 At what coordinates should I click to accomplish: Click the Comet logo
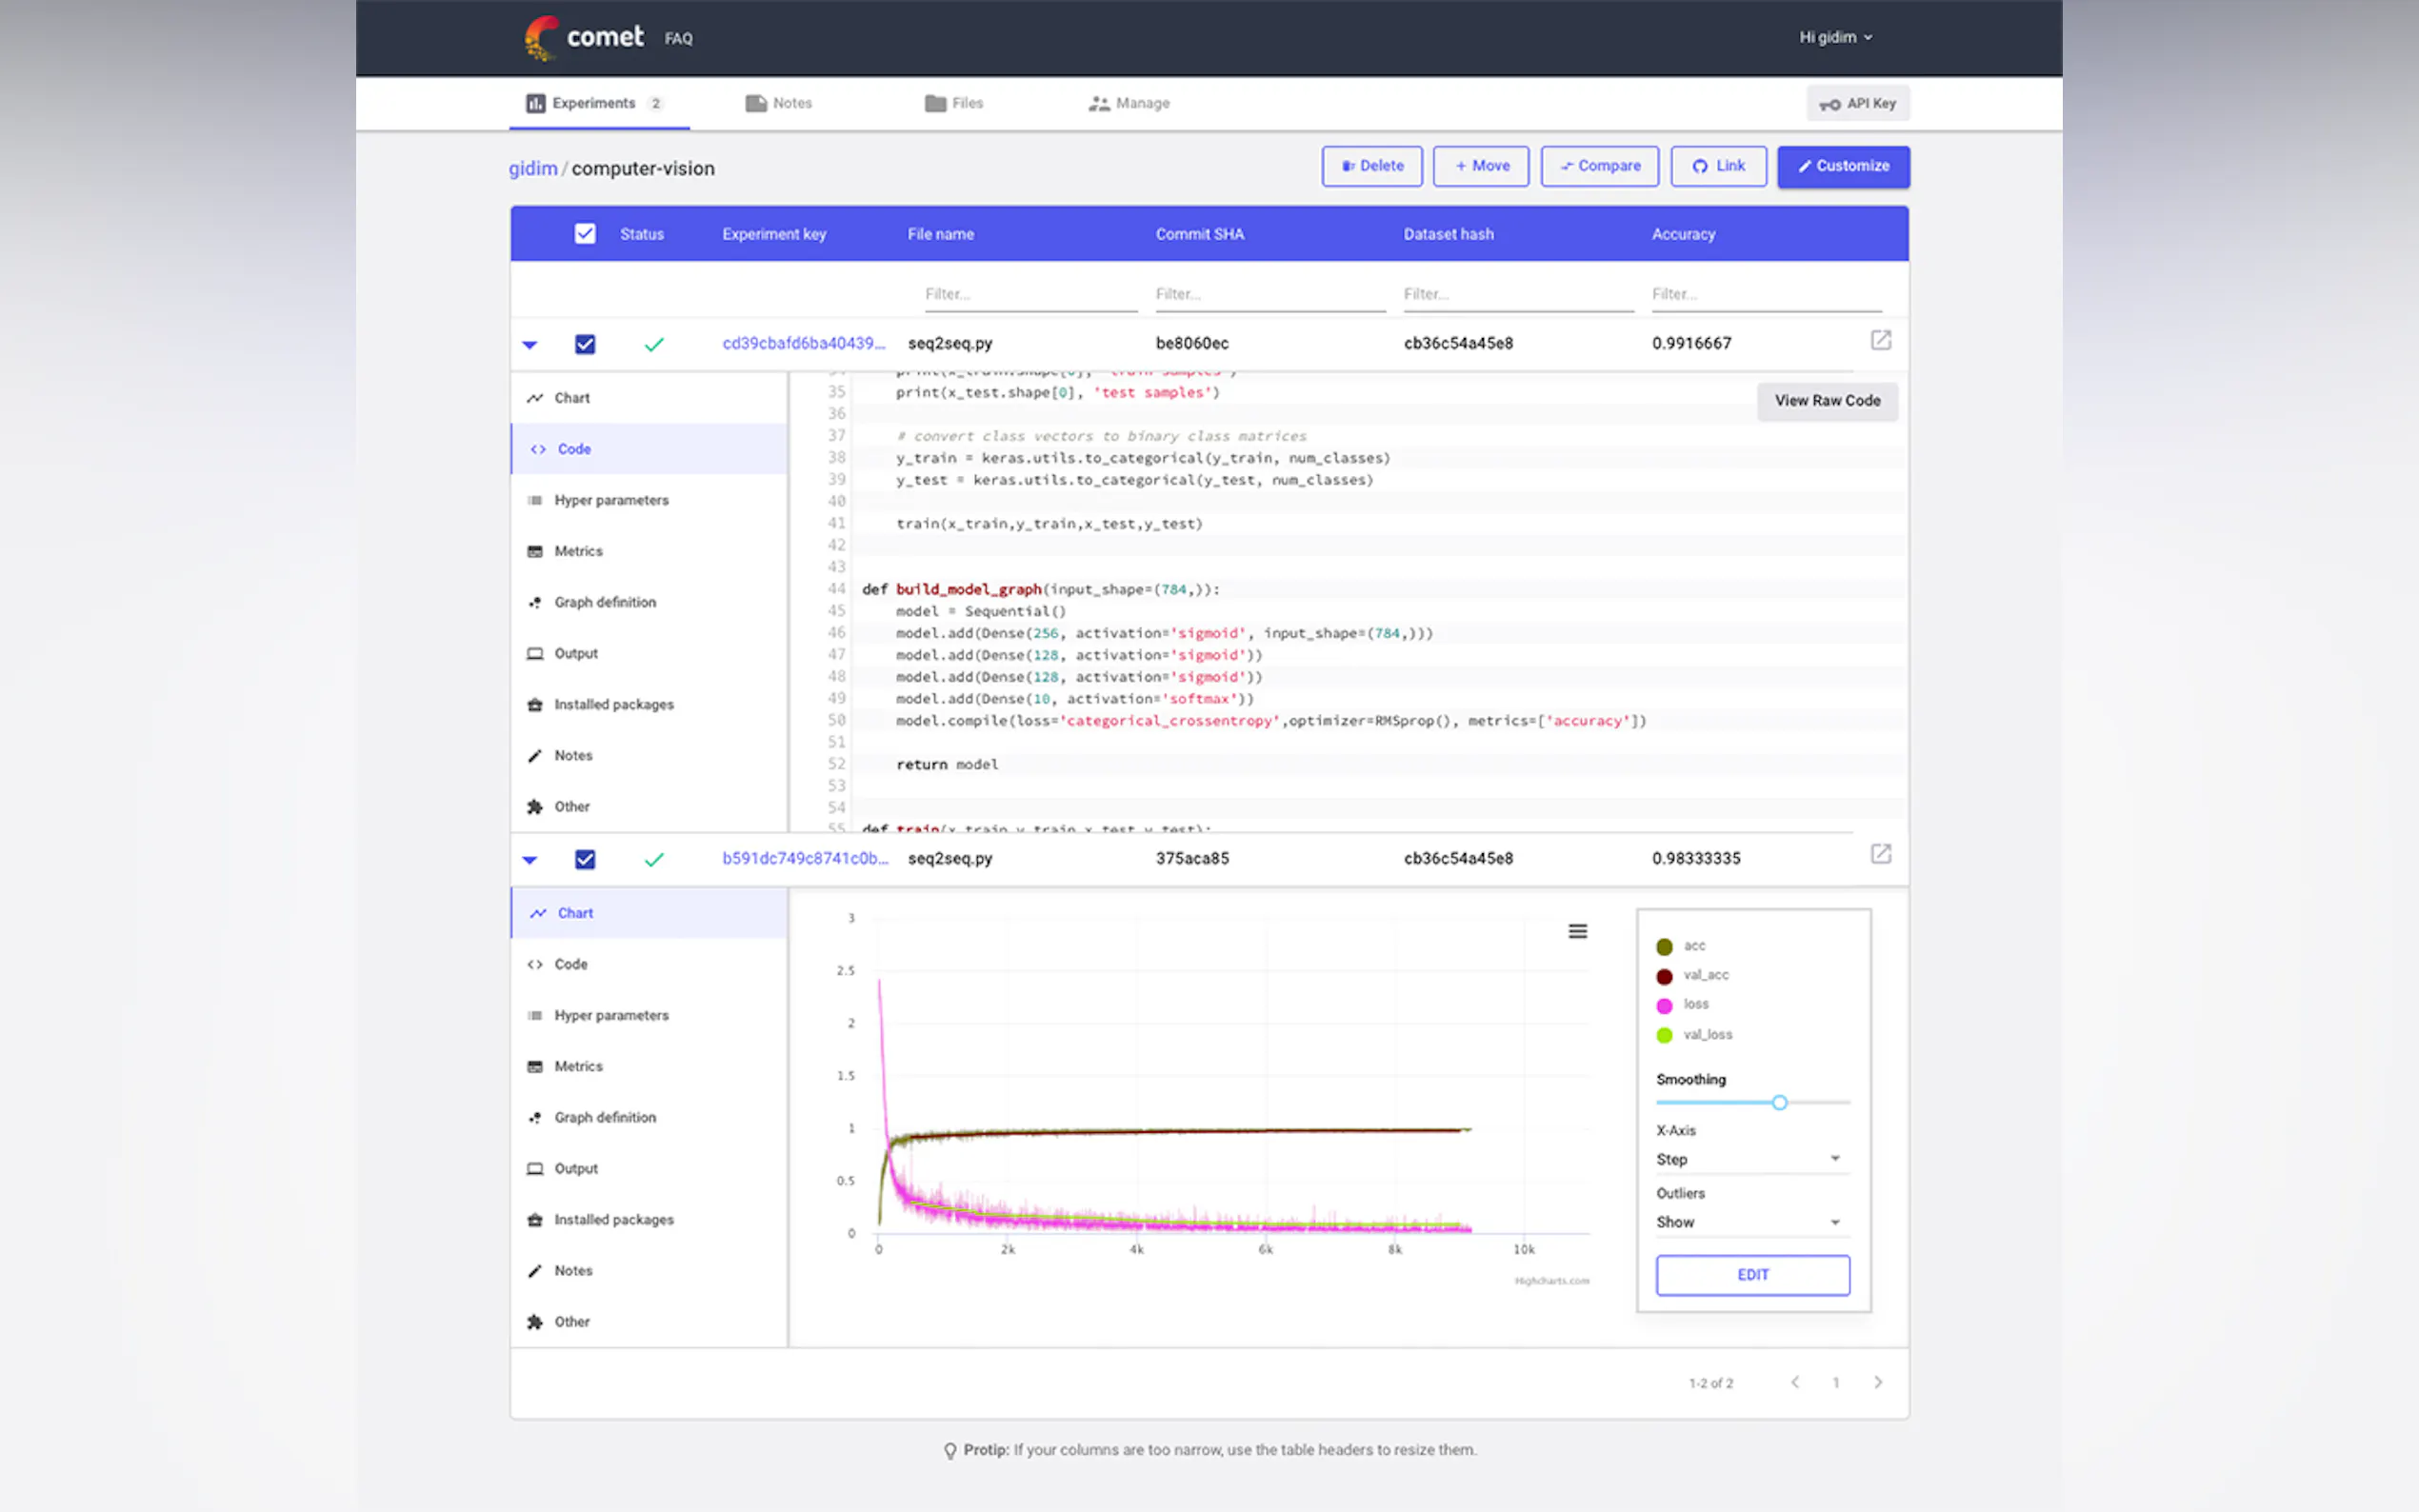click(584, 38)
